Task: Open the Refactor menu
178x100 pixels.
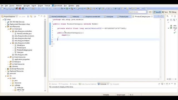Action: tap(19, 6)
